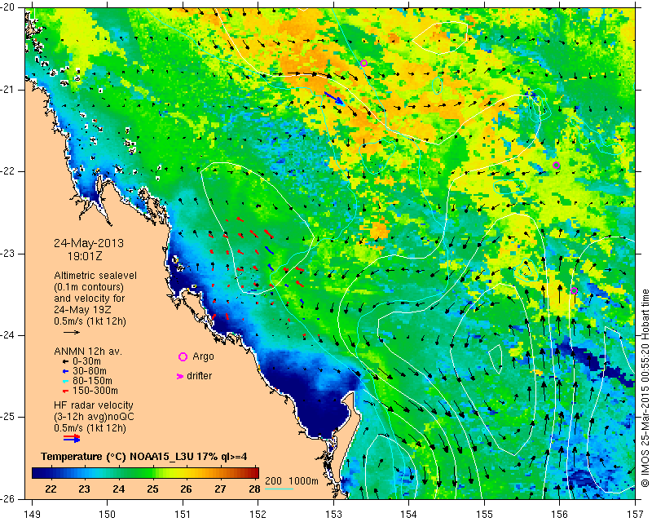
Task: Click the latitude axis label "-26"
Action: (x=9, y=499)
